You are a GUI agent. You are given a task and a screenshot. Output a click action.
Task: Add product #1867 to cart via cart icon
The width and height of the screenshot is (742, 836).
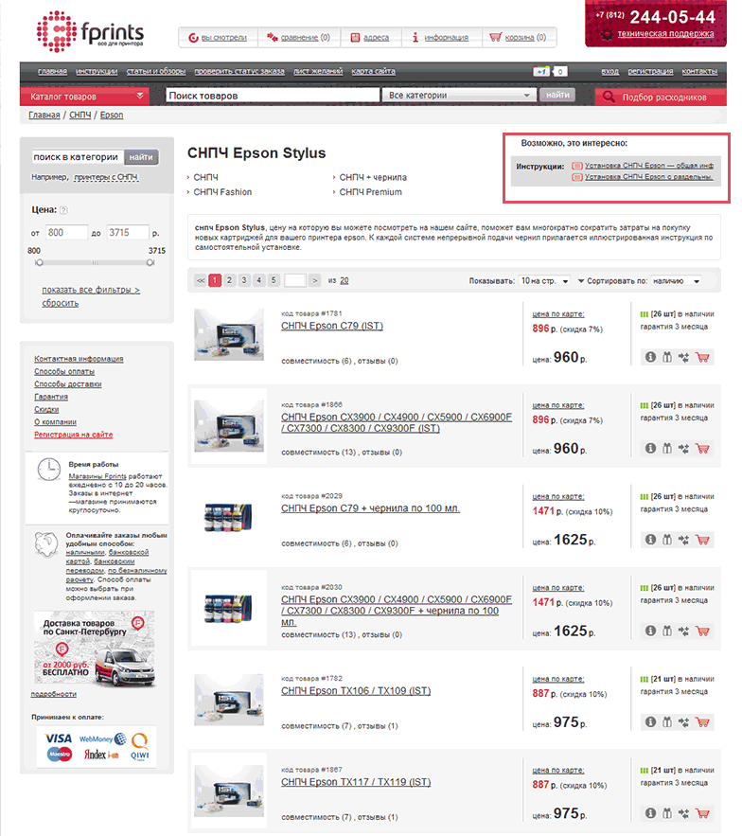[702, 813]
